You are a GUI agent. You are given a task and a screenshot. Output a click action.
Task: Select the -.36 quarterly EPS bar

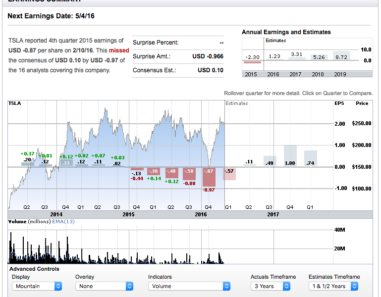(153, 171)
